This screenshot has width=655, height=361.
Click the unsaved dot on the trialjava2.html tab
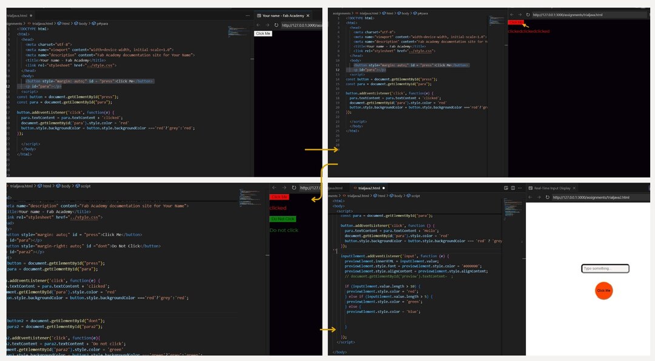pyautogui.click(x=383, y=188)
